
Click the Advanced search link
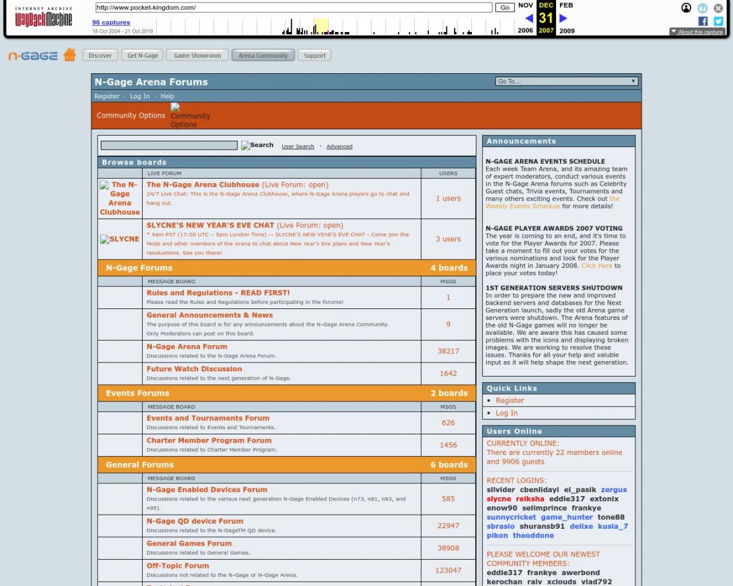pyautogui.click(x=339, y=146)
